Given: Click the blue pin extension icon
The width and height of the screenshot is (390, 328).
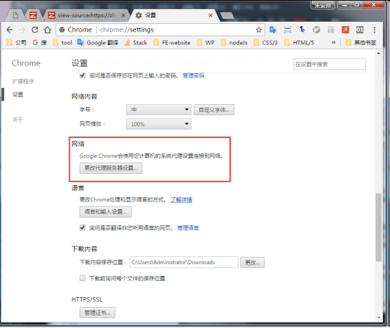Looking at the screenshot, I should pyautogui.click(x=302, y=30).
